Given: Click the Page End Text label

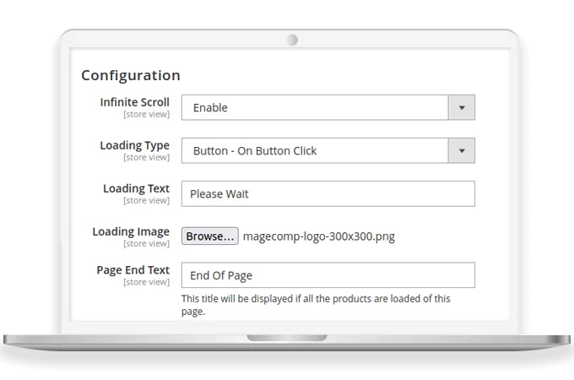Looking at the screenshot, I should [133, 270].
